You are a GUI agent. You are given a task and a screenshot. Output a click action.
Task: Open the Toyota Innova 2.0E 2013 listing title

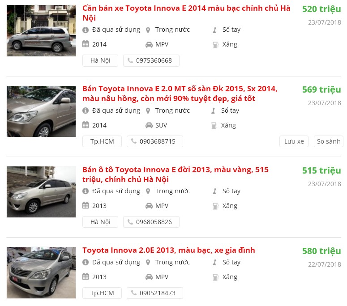tap(168, 250)
